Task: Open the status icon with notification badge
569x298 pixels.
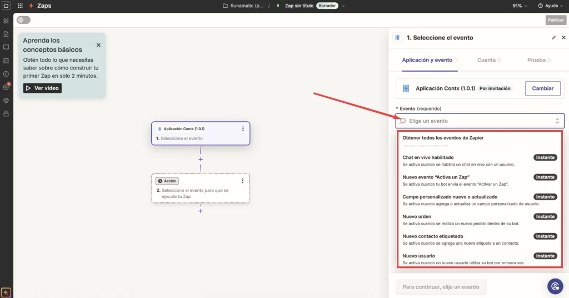Action: [6, 87]
